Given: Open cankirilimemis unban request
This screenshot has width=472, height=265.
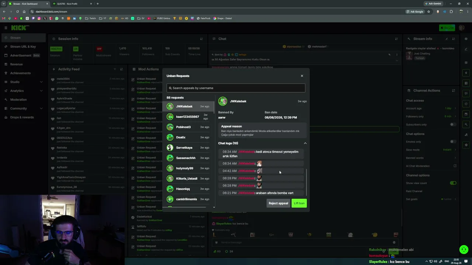Looking at the screenshot, I should coord(188,199).
